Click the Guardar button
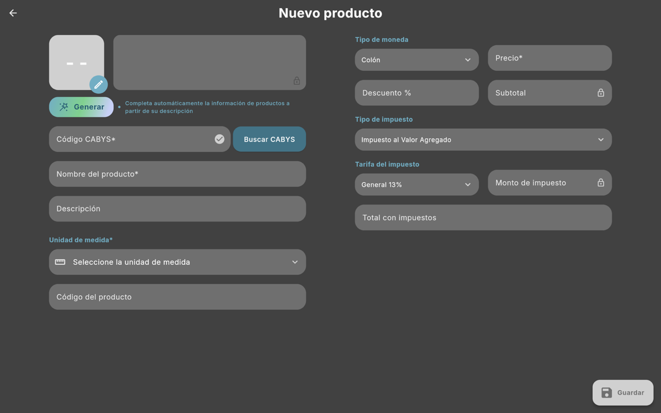This screenshot has height=413, width=661. click(623, 393)
